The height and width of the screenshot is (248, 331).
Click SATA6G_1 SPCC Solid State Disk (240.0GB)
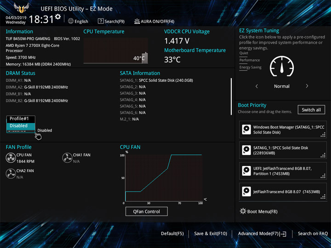pyautogui.click(x=156, y=80)
